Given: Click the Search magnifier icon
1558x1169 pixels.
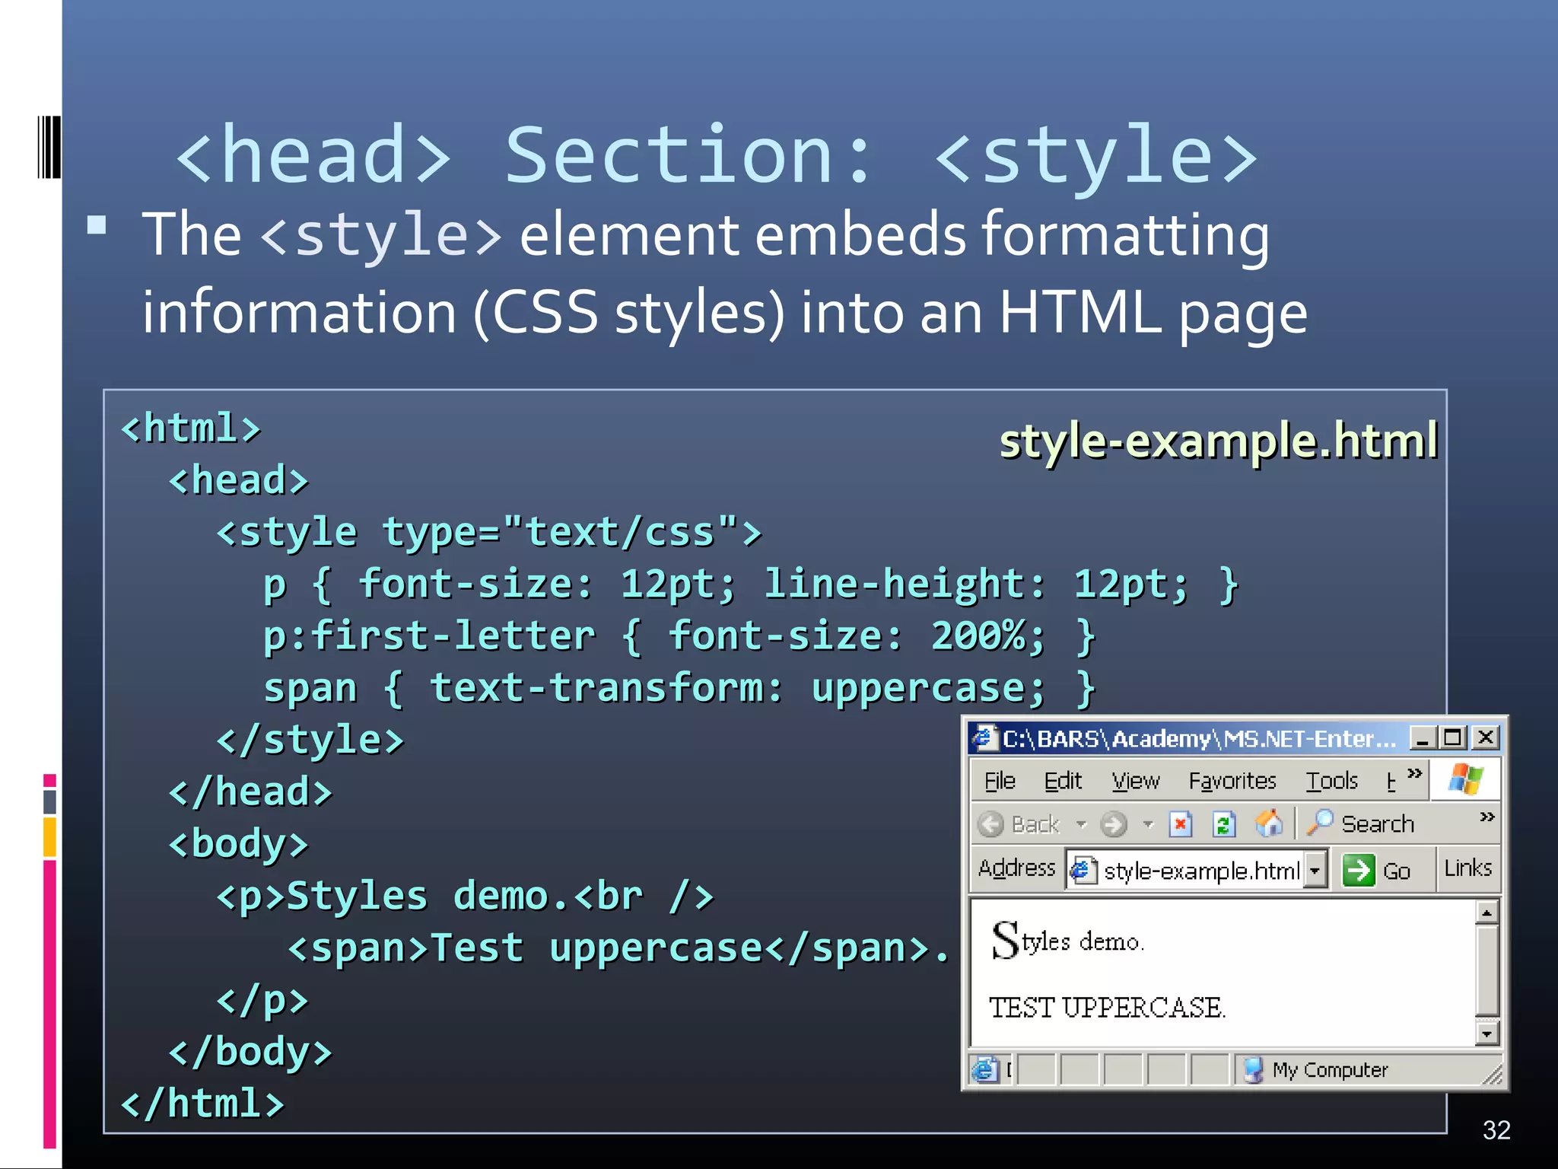Looking at the screenshot, I should tap(1321, 823).
